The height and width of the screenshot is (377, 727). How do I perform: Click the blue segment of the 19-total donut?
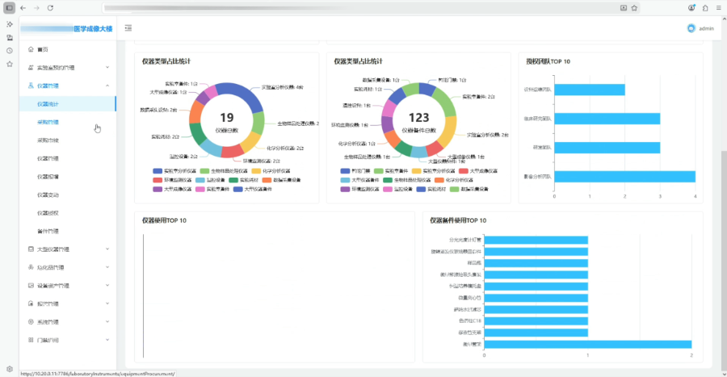click(242, 94)
